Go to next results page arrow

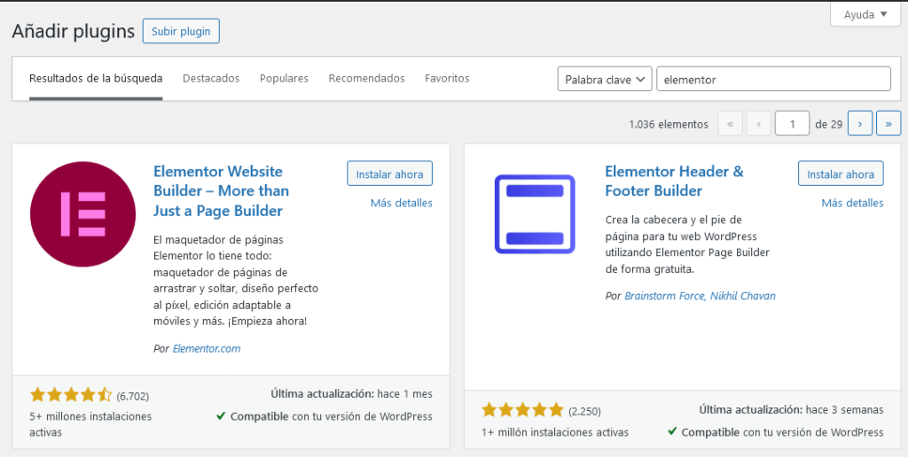click(860, 123)
